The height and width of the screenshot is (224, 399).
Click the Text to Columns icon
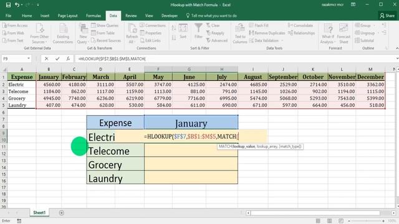point(239,33)
